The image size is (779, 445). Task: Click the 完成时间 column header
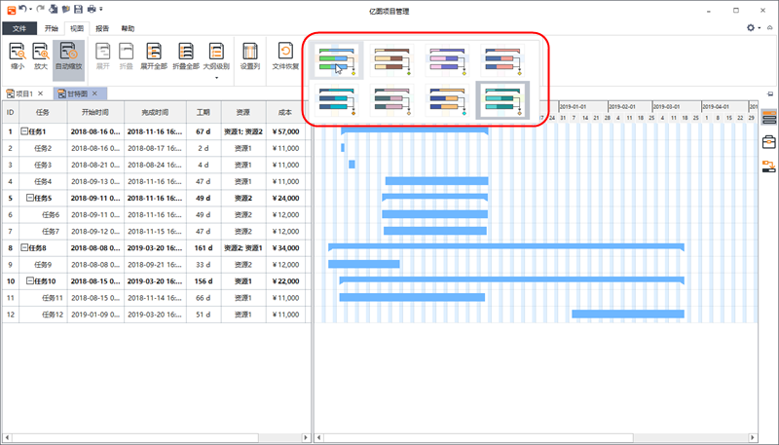click(155, 113)
